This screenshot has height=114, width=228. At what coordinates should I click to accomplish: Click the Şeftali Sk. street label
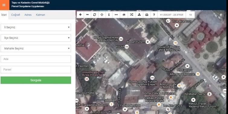[199, 84]
